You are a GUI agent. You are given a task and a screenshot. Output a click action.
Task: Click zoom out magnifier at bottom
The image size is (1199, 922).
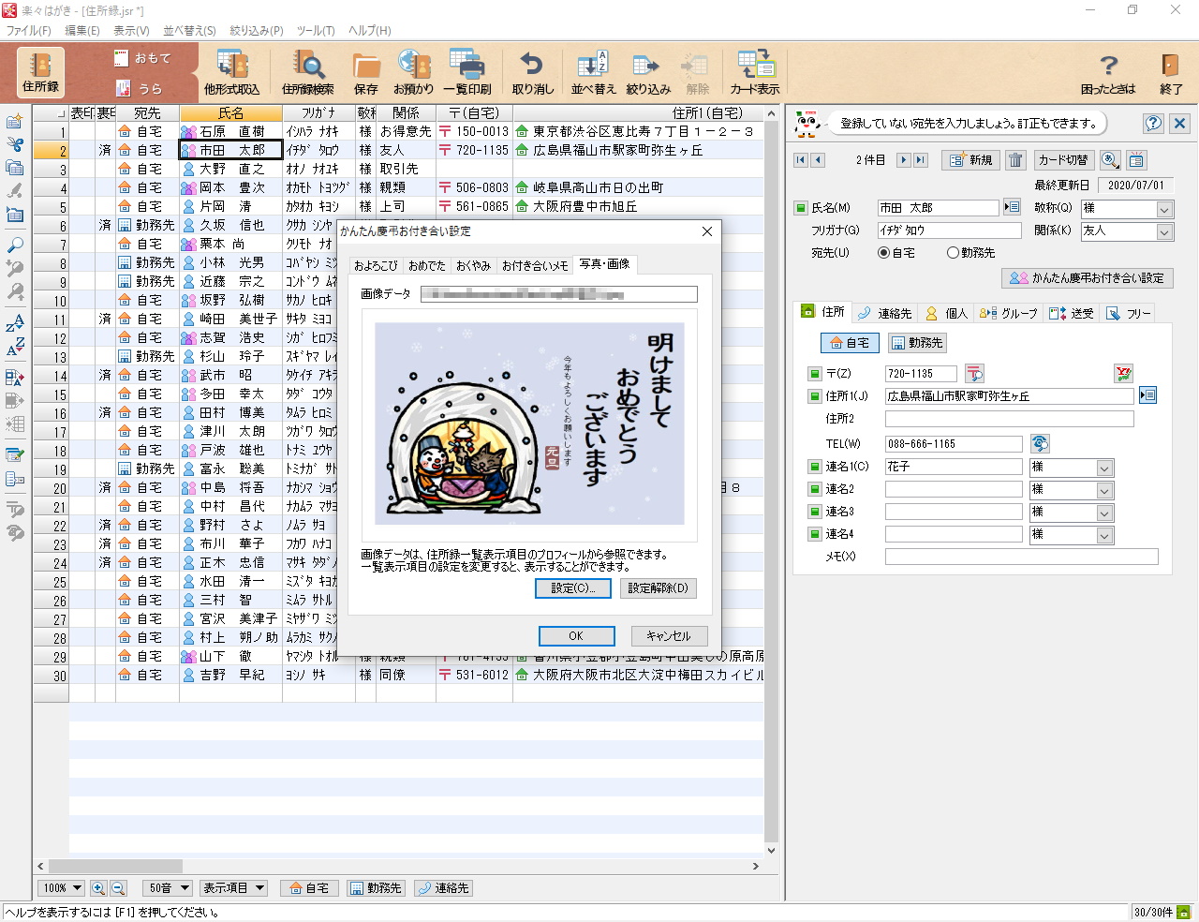point(118,887)
